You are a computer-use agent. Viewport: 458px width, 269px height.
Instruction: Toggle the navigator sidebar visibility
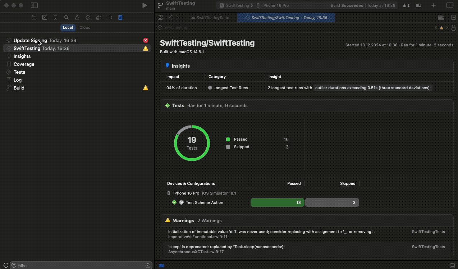click(x=34, y=5)
